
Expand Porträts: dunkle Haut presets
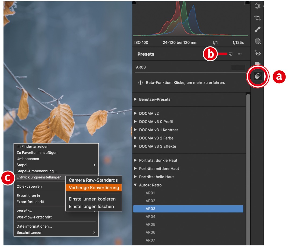(x=135, y=160)
